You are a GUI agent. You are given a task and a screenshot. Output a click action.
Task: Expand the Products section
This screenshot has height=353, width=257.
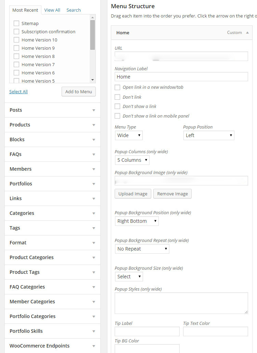52,125
